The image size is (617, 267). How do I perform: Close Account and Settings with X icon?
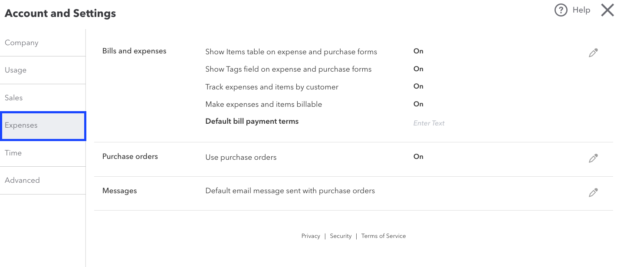(x=607, y=10)
